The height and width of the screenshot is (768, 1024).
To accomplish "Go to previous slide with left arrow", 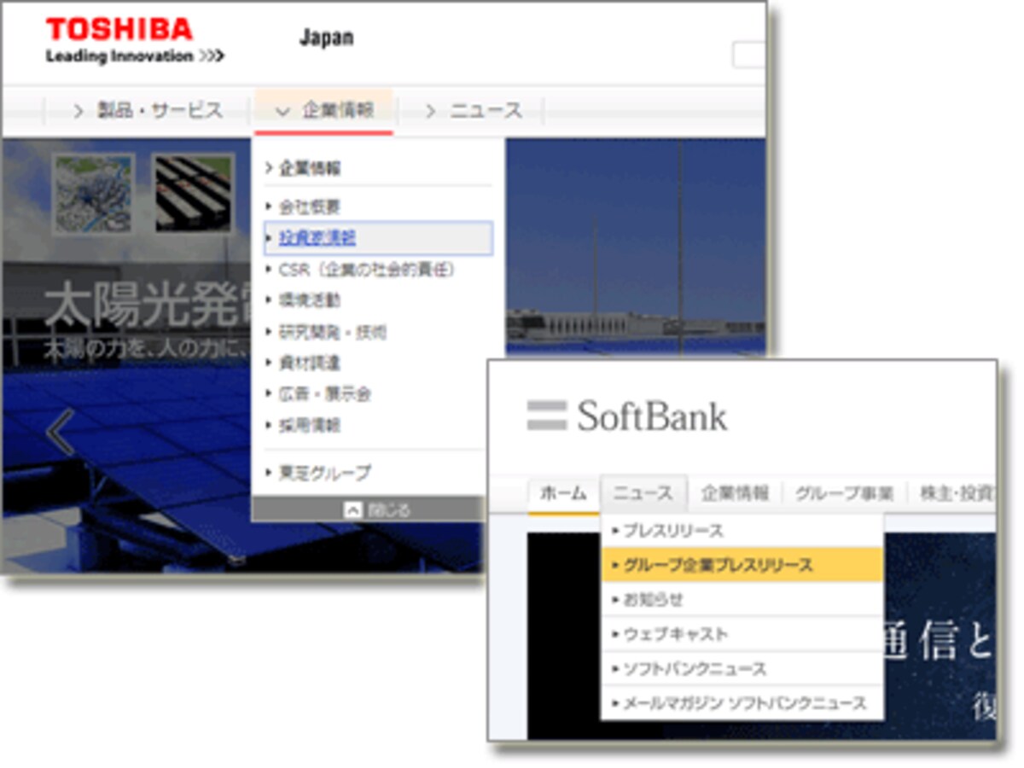I will pyautogui.click(x=60, y=433).
